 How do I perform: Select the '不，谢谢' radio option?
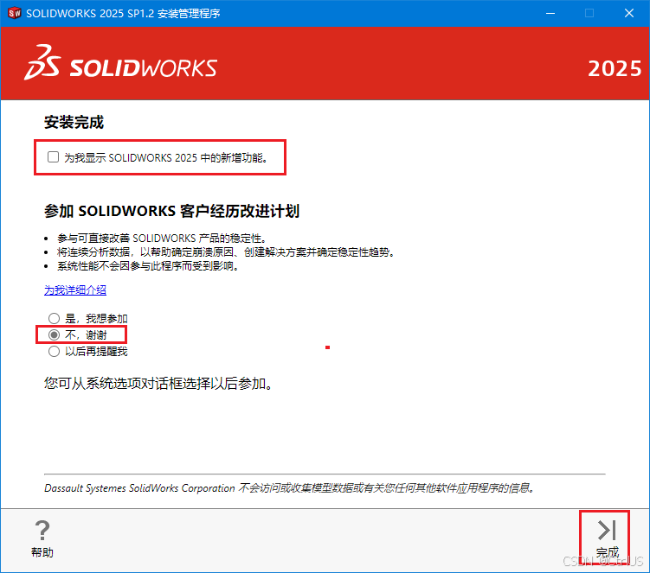tap(54, 334)
